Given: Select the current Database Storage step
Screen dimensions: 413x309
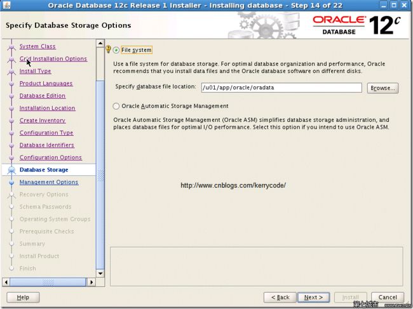Looking at the screenshot, I should tap(44, 170).
